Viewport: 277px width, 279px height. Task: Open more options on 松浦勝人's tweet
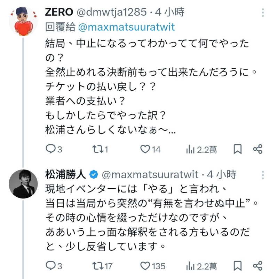(263, 174)
